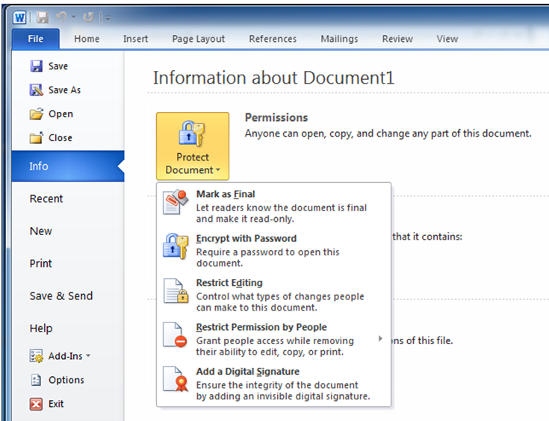Click the Add-Ins gear icon
Image resolution: width=549 pixels, height=421 pixels.
coord(37,356)
